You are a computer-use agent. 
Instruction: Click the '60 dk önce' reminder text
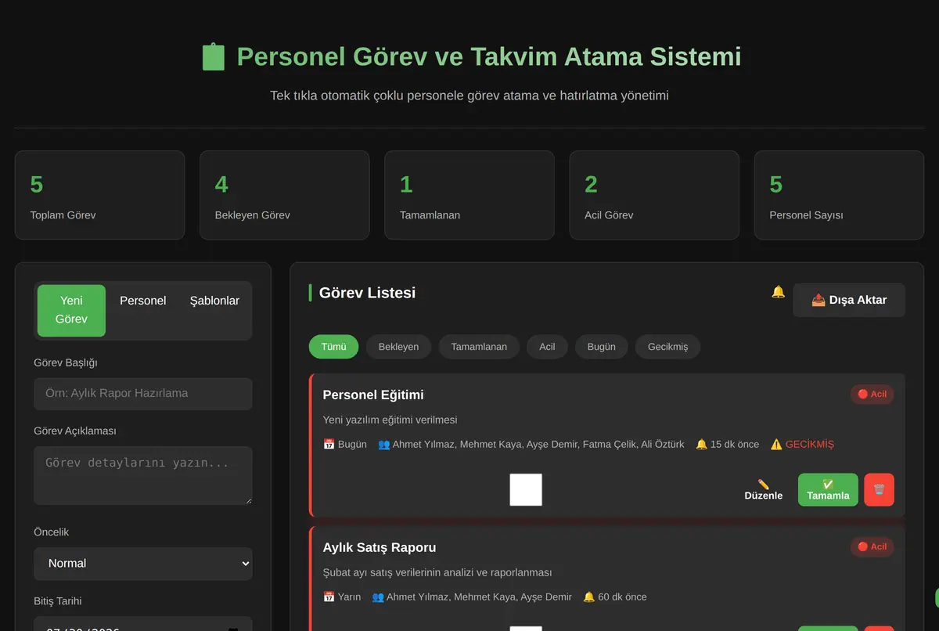click(623, 597)
